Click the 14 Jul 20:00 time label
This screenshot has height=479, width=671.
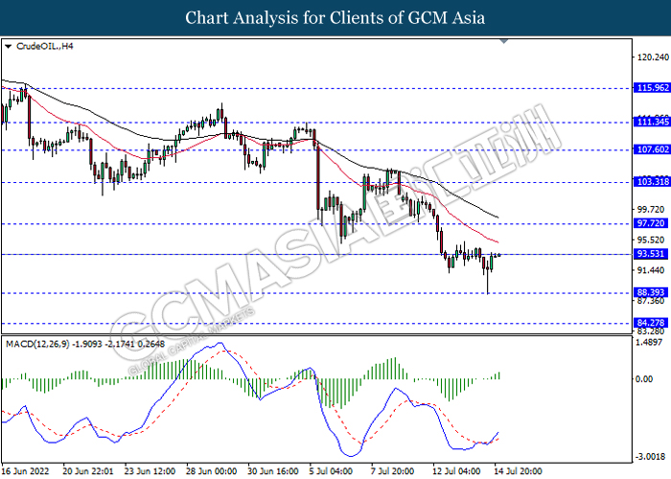(x=519, y=471)
